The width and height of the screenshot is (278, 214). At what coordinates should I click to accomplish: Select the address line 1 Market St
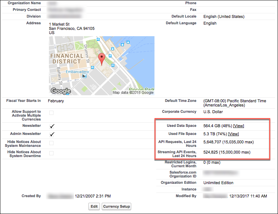[59, 24]
